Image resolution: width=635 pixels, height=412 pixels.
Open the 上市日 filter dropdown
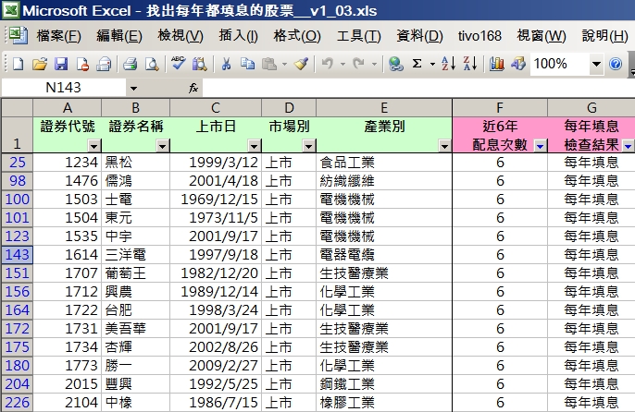point(254,146)
